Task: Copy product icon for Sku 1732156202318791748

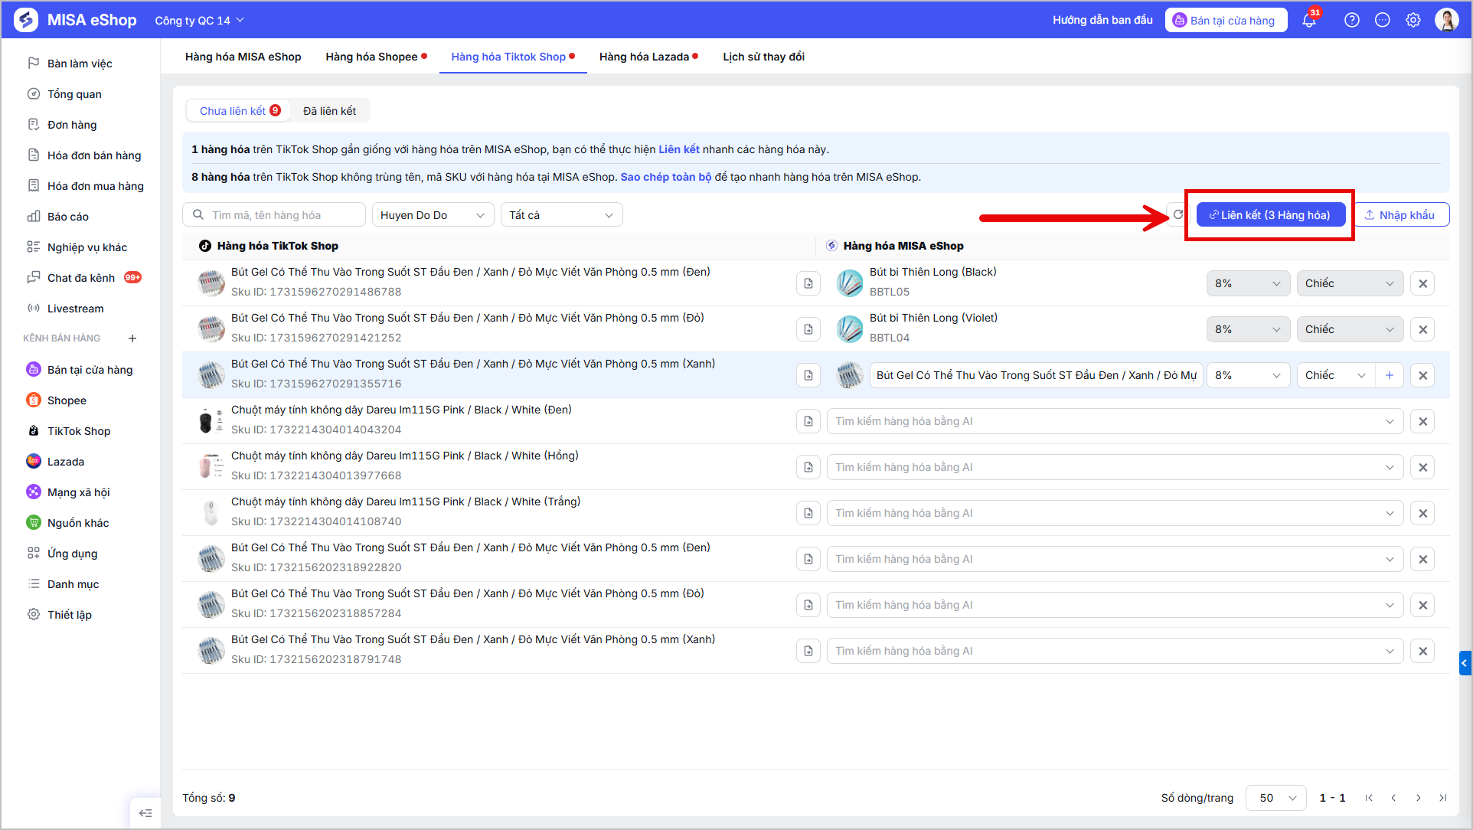Action: 808,651
